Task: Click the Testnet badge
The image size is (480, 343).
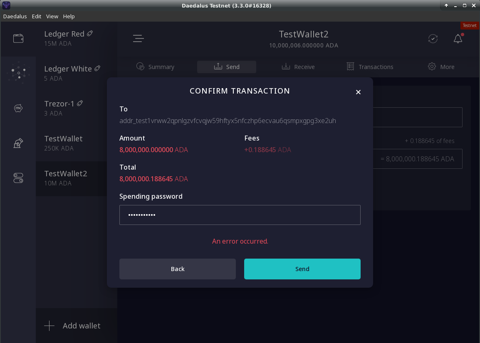Action: point(470,25)
